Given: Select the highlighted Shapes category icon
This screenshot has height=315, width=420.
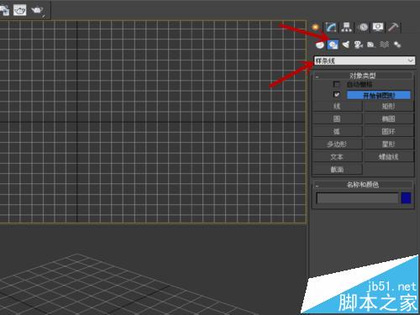Looking at the screenshot, I should [x=333, y=45].
